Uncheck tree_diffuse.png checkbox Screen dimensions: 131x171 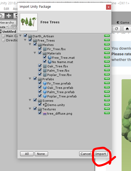click(x=40, y=113)
